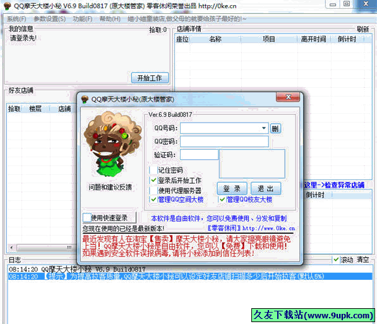Click the 拾取:0 counter text
Image resolution: width=377 pixels, height=324 pixels.
tap(158, 30)
